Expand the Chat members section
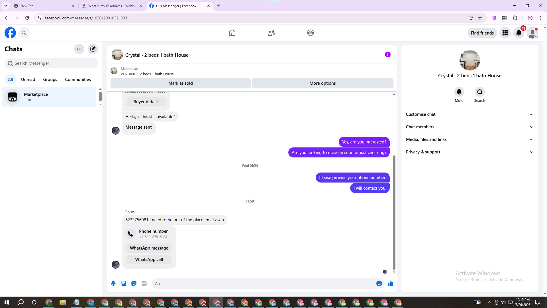This screenshot has height=308, width=547. tap(470, 127)
